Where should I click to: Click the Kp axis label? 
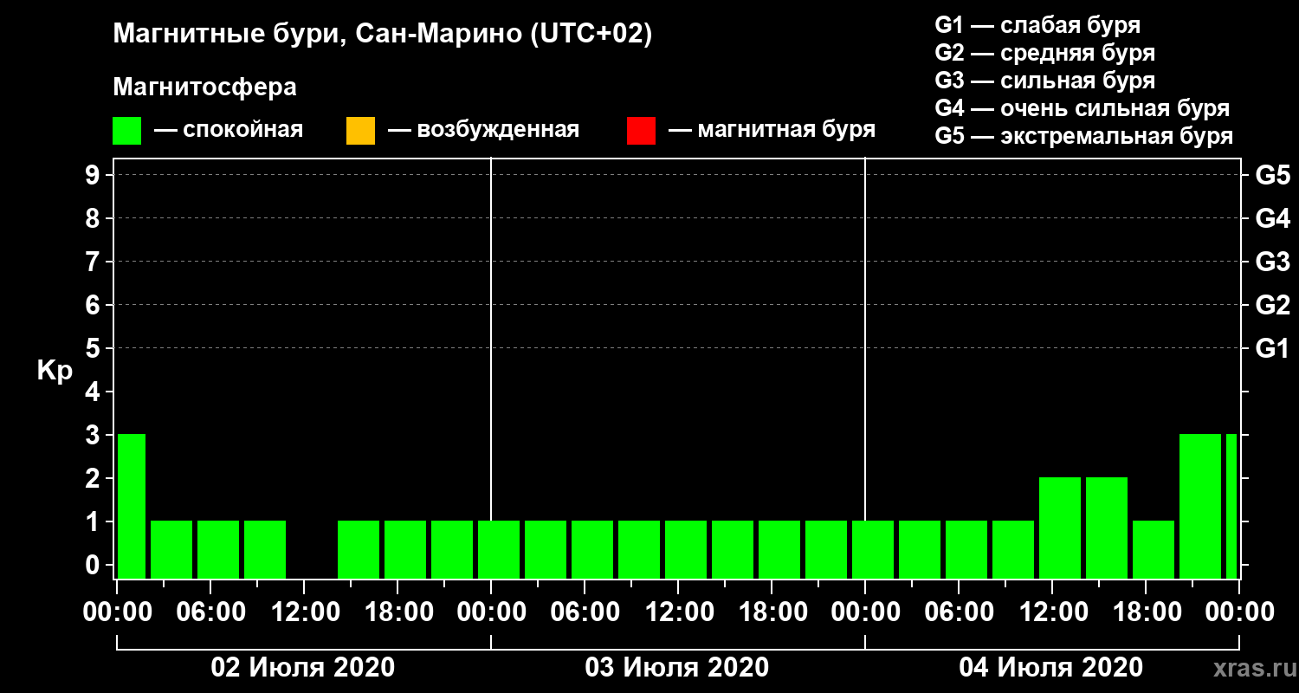pyautogui.click(x=55, y=372)
